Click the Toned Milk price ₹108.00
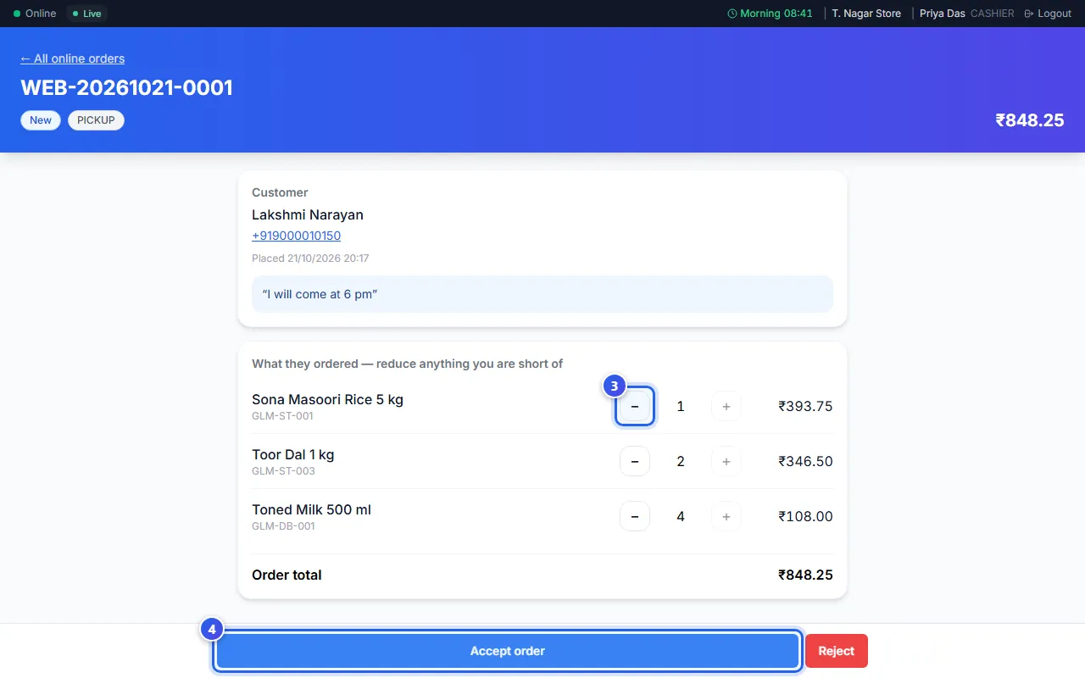 click(x=805, y=516)
